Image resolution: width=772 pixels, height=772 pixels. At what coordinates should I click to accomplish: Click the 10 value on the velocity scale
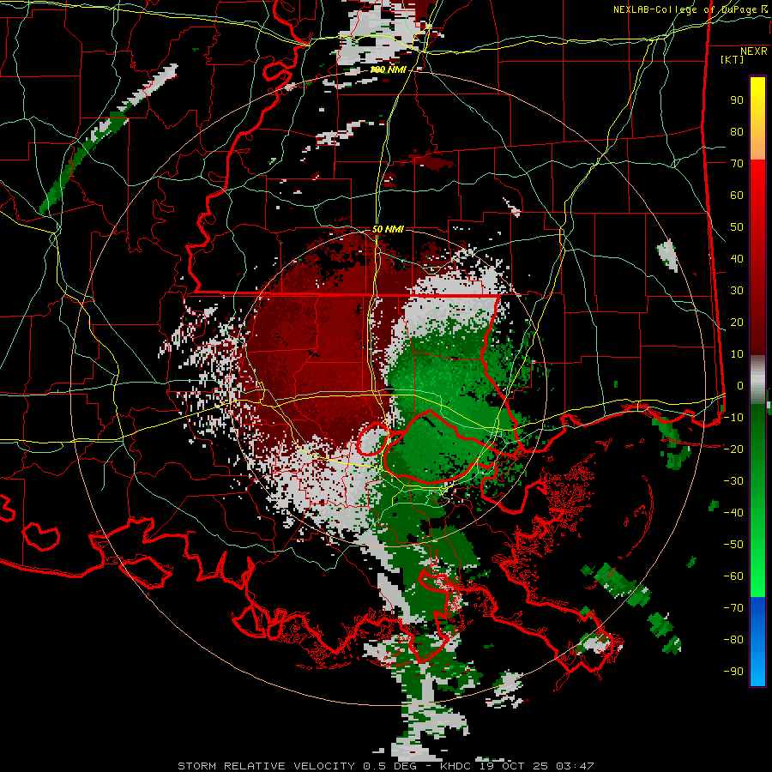point(737,354)
